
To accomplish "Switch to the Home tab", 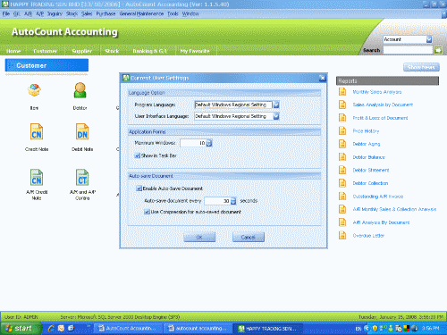I will (x=13, y=51).
